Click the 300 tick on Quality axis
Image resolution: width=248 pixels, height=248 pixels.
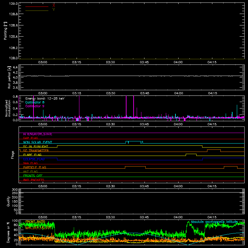(x=15, y=190)
